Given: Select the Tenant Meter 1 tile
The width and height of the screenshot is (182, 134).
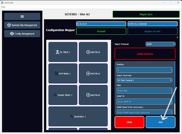Looking at the screenshot, I should tap(63, 95).
